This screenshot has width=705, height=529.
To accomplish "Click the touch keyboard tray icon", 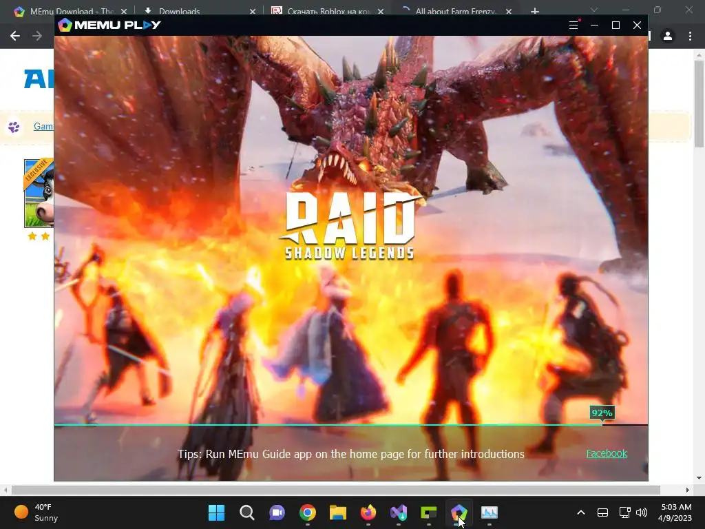I will coord(602,512).
